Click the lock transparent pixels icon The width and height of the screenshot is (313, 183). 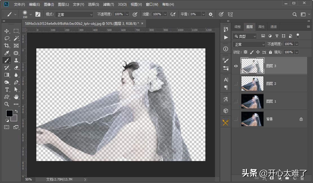click(x=245, y=52)
